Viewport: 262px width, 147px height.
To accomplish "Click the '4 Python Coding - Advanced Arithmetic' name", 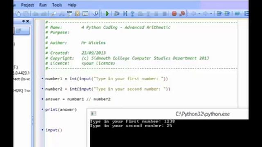I will pyautogui.click(x=126, y=27).
